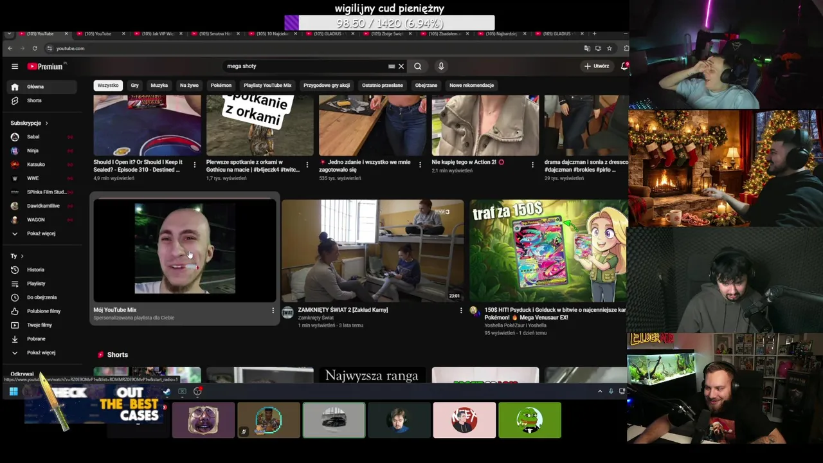This screenshot has width=823, height=463.
Task: Open options menu for Mój YouTube Mix
Action: point(273,311)
